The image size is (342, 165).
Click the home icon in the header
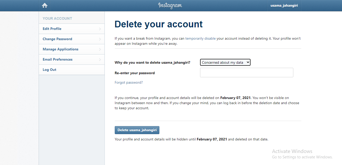click(x=45, y=6)
